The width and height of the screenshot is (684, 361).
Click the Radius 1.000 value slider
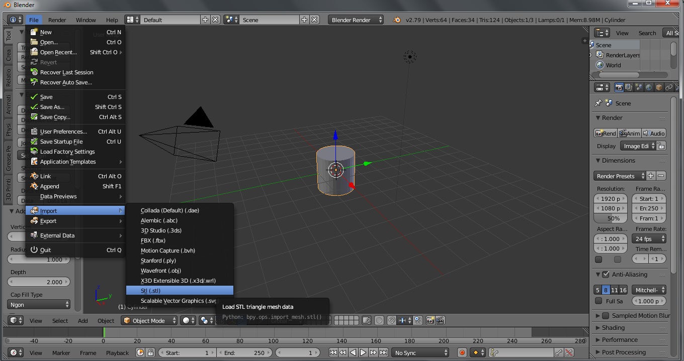click(x=39, y=259)
